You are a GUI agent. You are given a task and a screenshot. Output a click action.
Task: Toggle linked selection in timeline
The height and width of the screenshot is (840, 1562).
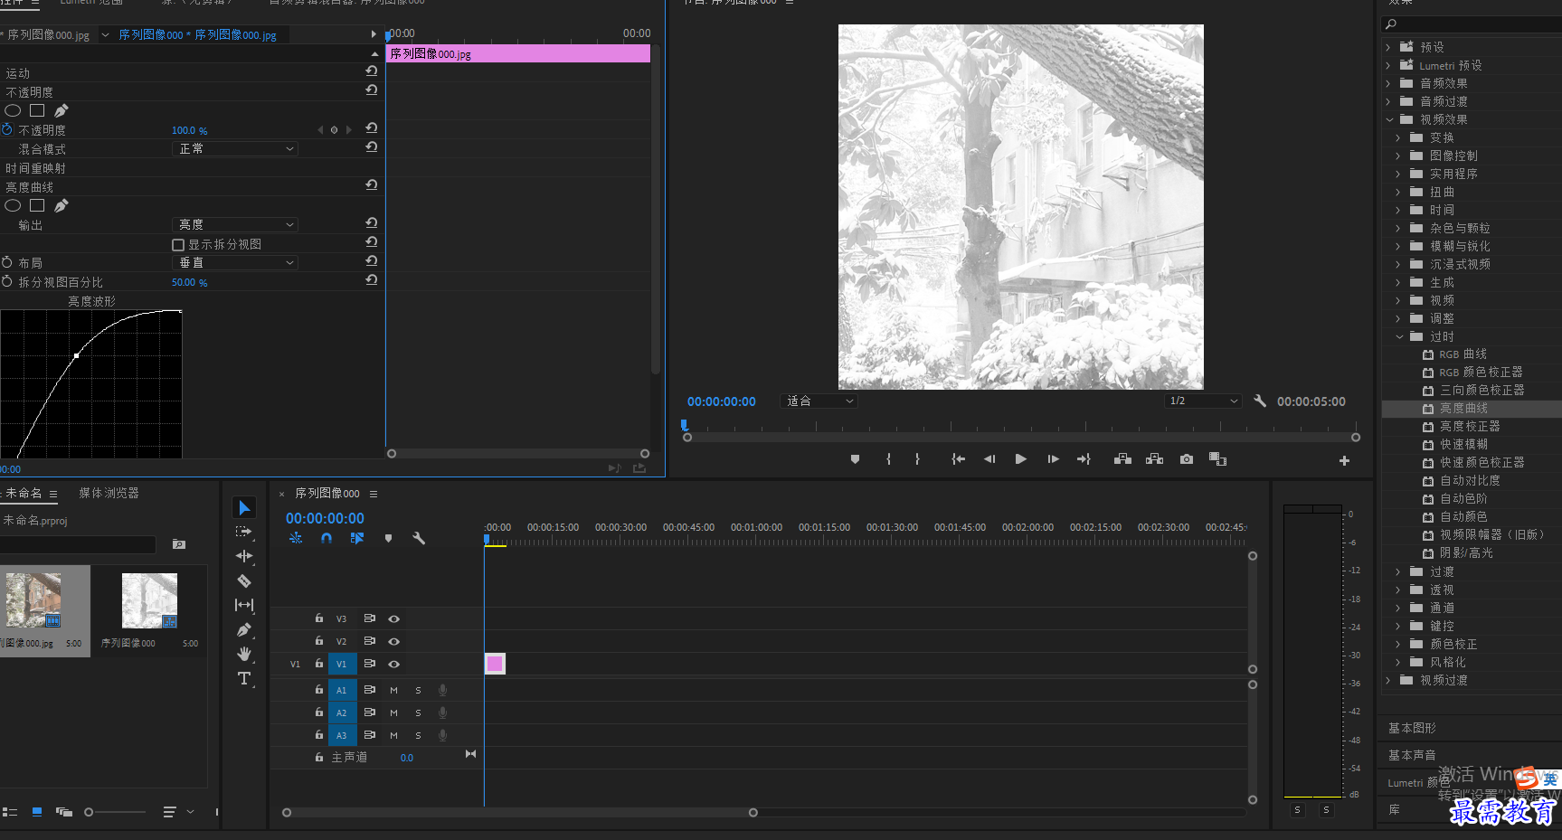[x=357, y=538]
